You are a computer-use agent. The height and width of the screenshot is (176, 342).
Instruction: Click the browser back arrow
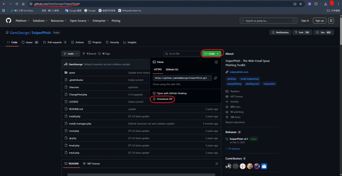coord(4,4)
